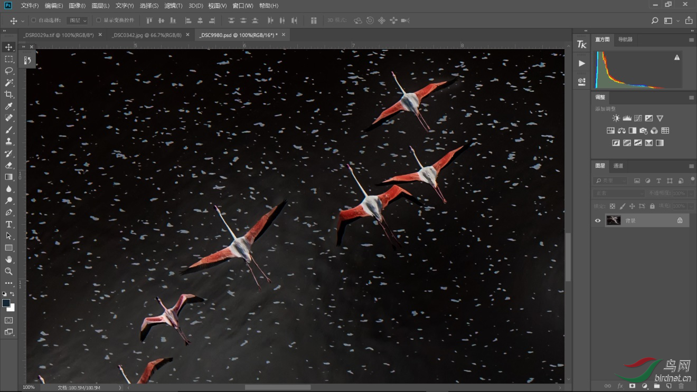The width and height of the screenshot is (697, 392).
Task: Select the Blur tool
Action: [x=9, y=189]
